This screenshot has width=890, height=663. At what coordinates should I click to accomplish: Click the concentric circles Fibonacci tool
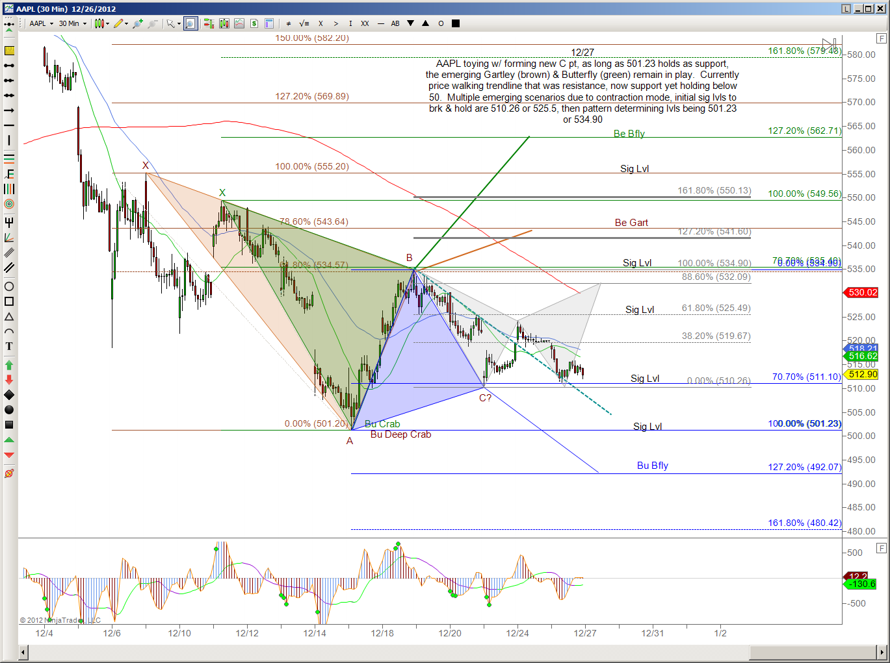click(9, 204)
